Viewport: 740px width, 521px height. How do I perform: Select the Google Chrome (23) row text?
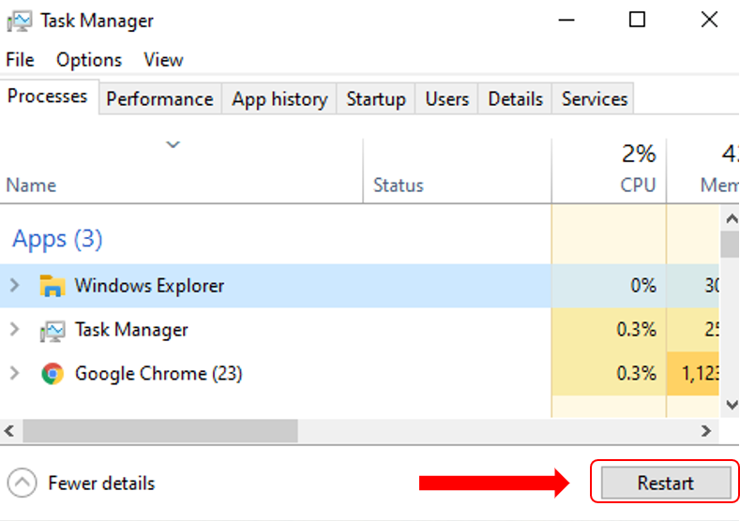point(159,374)
